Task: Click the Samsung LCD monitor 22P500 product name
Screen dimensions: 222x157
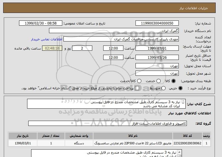Action: pyautogui.click(x=133, y=143)
